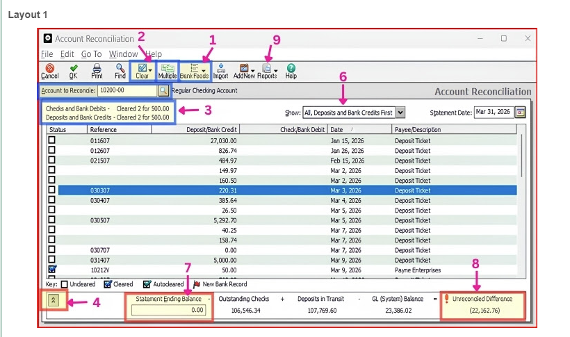This screenshot has height=337, width=570.
Task: Click the Statement Date field
Action: (x=494, y=113)
